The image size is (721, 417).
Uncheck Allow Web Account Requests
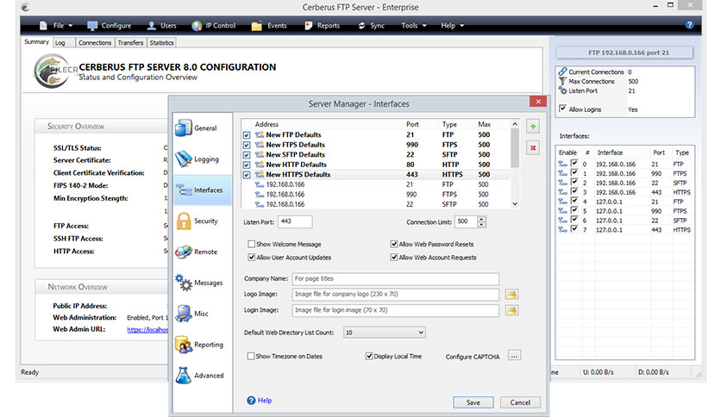click(x=394, y=258)
